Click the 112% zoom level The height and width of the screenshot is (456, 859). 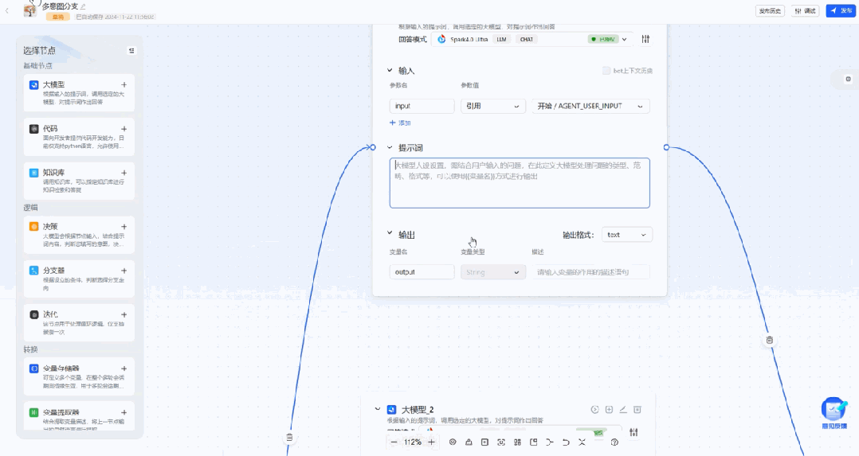(x=412, y=442)
